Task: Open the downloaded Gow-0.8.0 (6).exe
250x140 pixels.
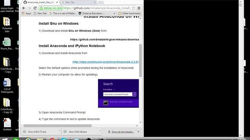Action: [x=80, y=132]
